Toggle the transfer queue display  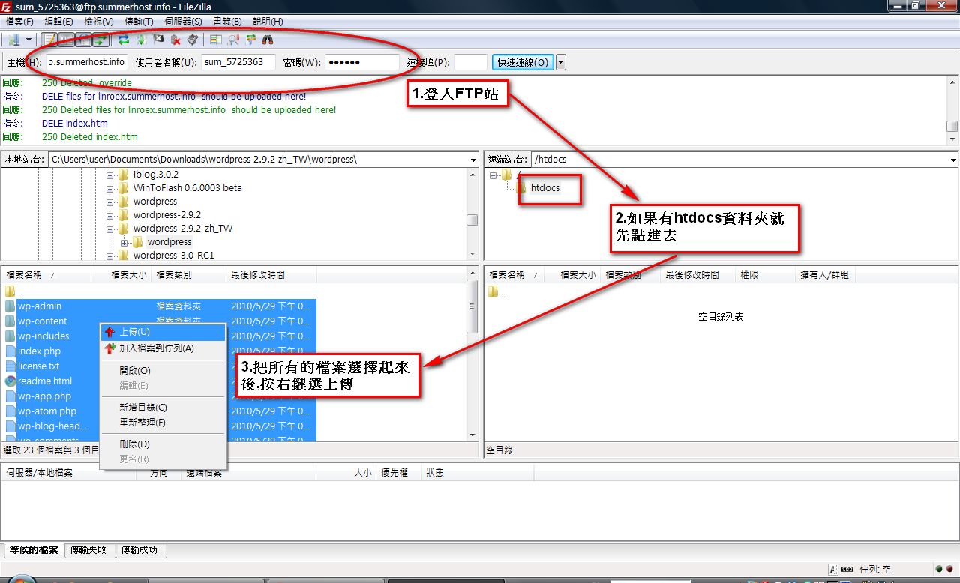(x=101, y=40)
